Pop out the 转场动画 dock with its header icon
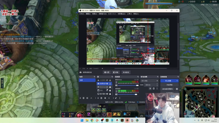219x123 pixels. 158,77
